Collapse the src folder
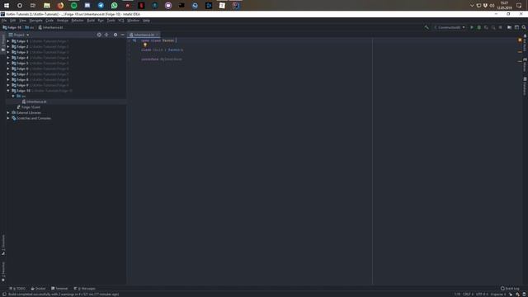This screenshot has height=297, width=528. pos(13,96)
